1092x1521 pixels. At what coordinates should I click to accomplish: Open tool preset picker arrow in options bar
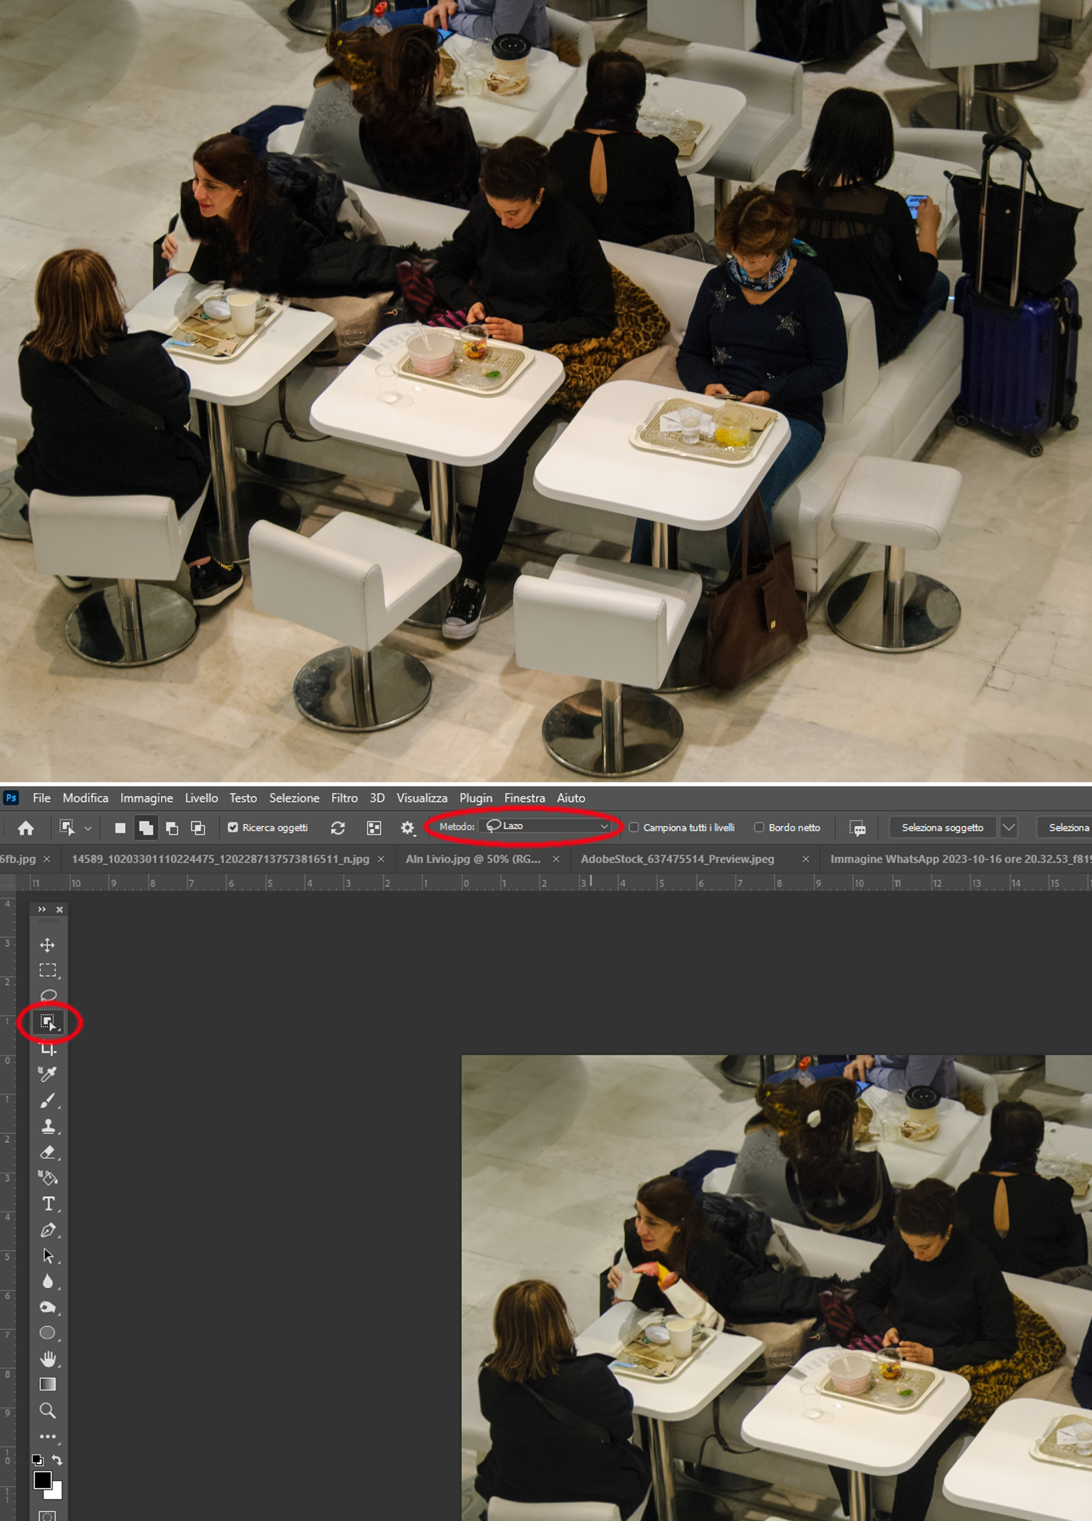click(88, 828)
